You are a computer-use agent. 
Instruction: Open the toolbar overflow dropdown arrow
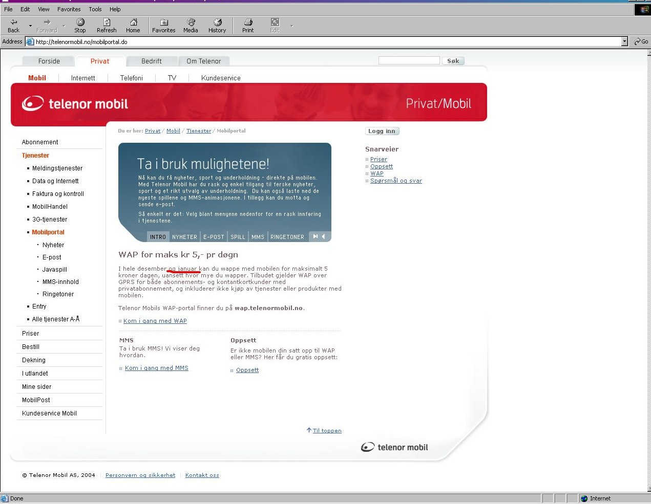point(292,26)
